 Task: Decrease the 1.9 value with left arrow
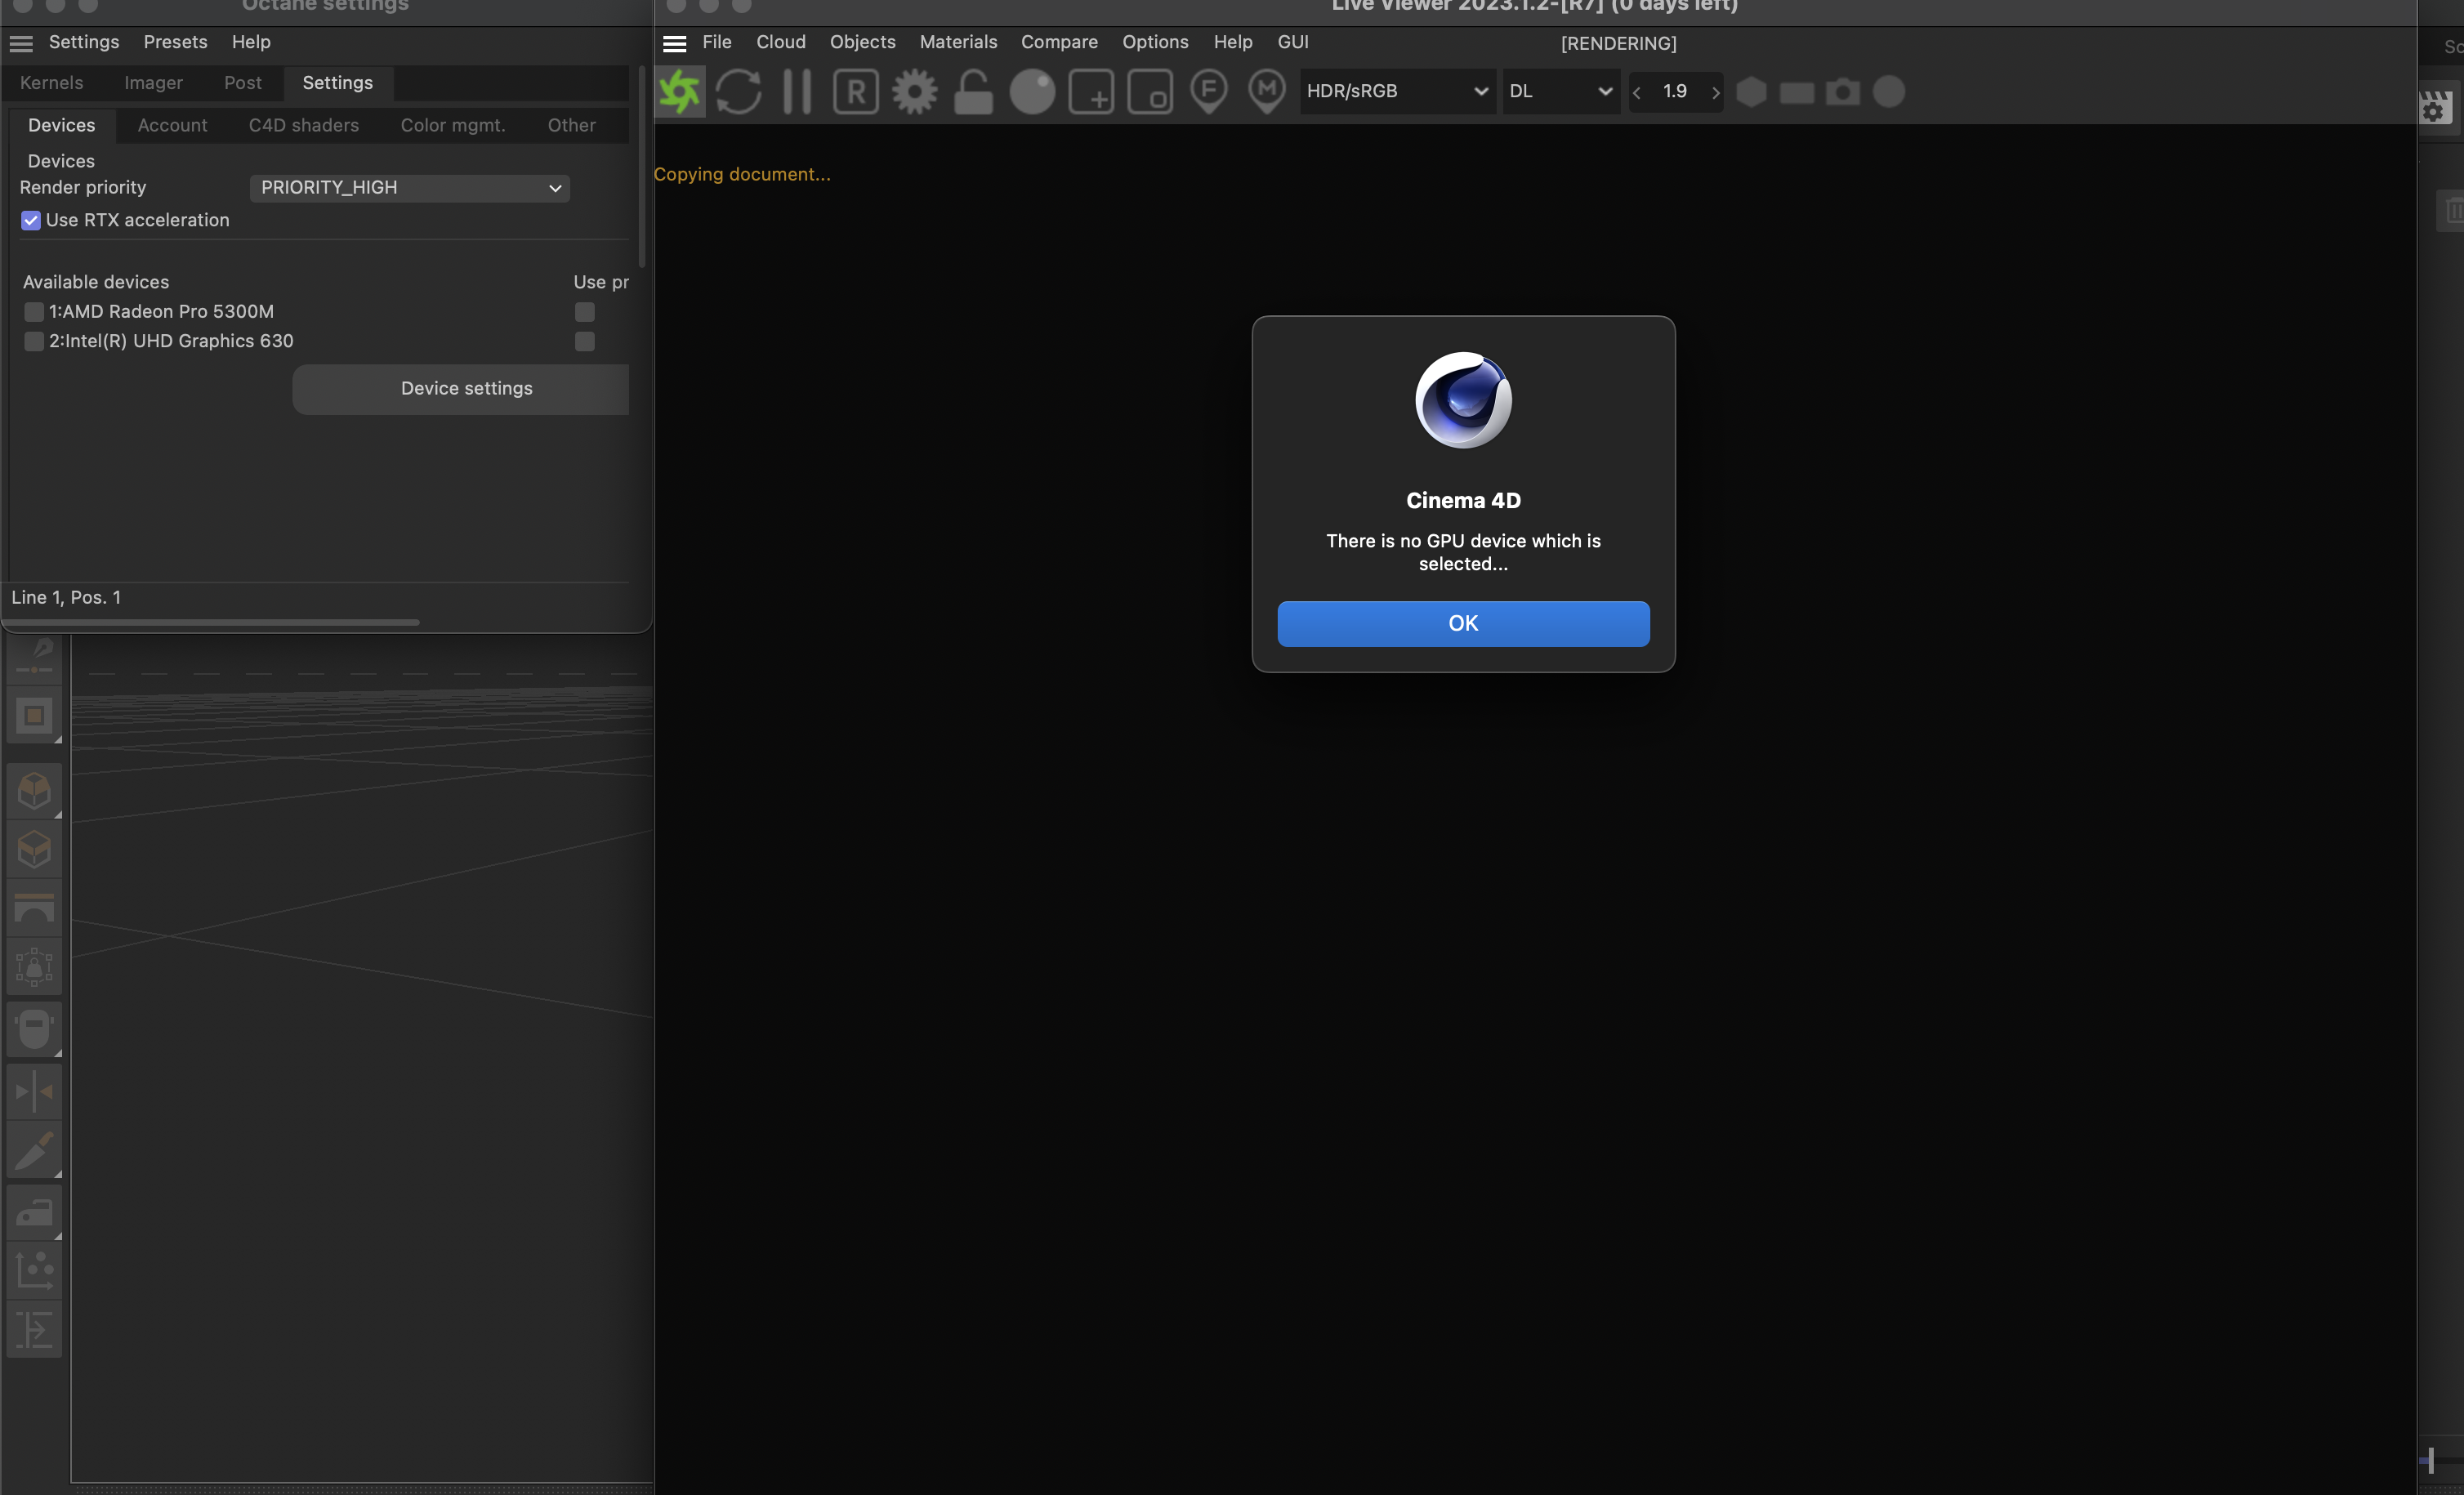coord(1637,92)
